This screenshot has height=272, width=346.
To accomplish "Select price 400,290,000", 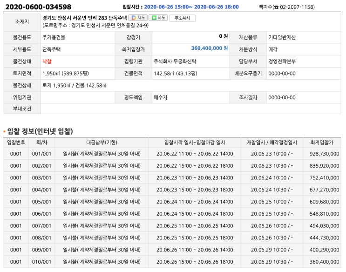I will coord(325,250).
